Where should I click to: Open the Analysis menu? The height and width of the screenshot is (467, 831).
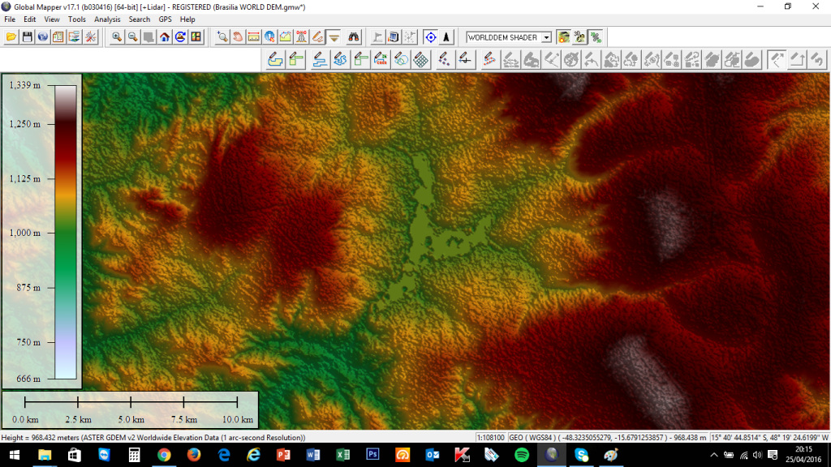click(x=106, y=19)
